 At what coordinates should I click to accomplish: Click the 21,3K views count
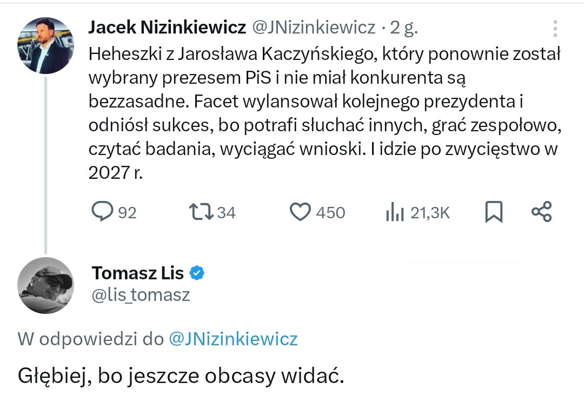[x=430, y=212]
